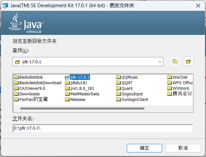The image size is (206, 157).
Task: Pick the SunloginClient folder
Action: click(132, 99)
